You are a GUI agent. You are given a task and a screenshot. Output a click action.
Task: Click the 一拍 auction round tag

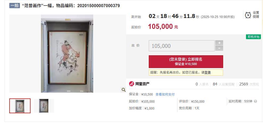click(15, 6)
